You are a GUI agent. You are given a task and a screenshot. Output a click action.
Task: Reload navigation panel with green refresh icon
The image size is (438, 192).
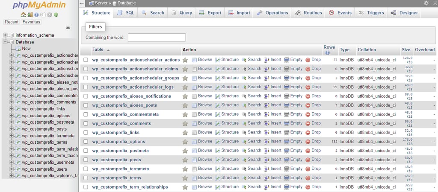click(x=56, y=15)
